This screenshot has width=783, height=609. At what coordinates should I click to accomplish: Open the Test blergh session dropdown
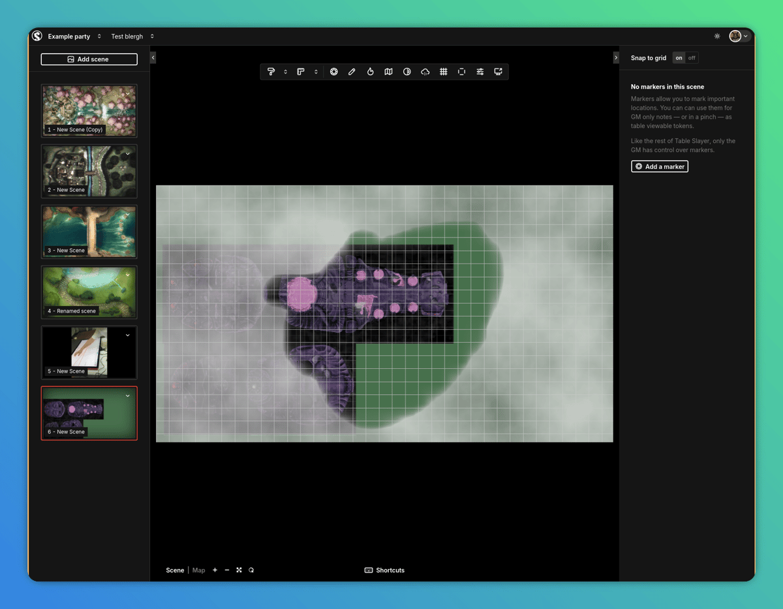click(x=132, y=37)
